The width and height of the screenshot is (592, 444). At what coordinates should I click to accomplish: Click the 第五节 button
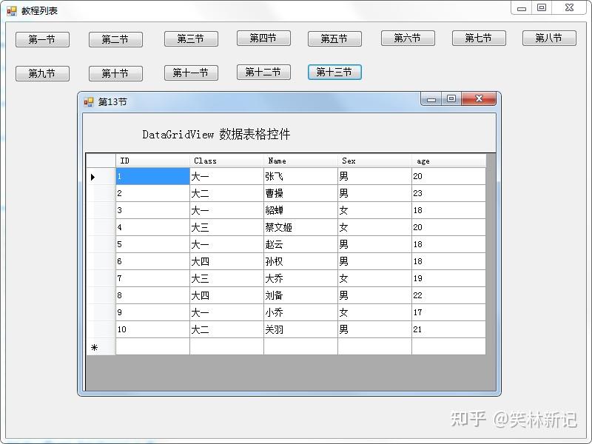(334, 38)
